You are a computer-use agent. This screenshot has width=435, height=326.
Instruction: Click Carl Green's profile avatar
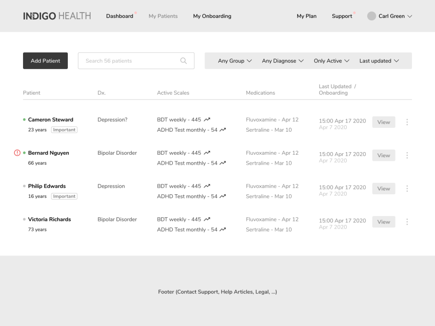(x=371, y=16)
